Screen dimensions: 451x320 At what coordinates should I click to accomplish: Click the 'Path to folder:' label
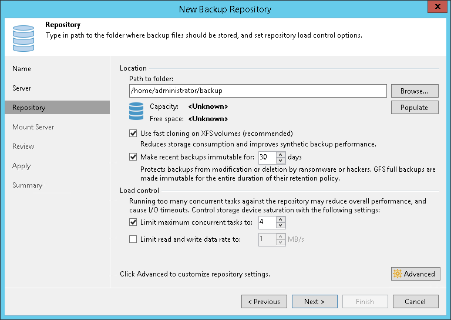point(152,79)
